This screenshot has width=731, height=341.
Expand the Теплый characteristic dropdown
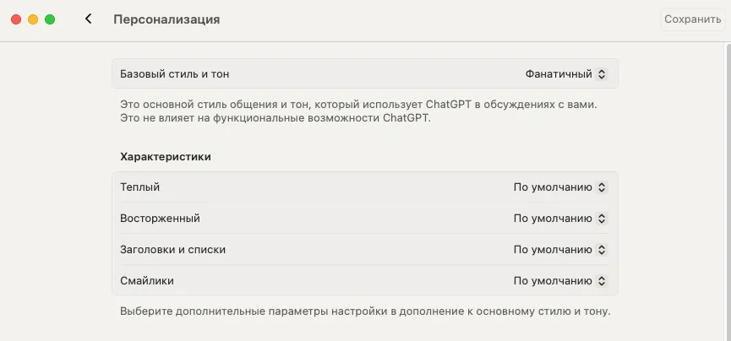pyautogui.click(x=559, y=187)
